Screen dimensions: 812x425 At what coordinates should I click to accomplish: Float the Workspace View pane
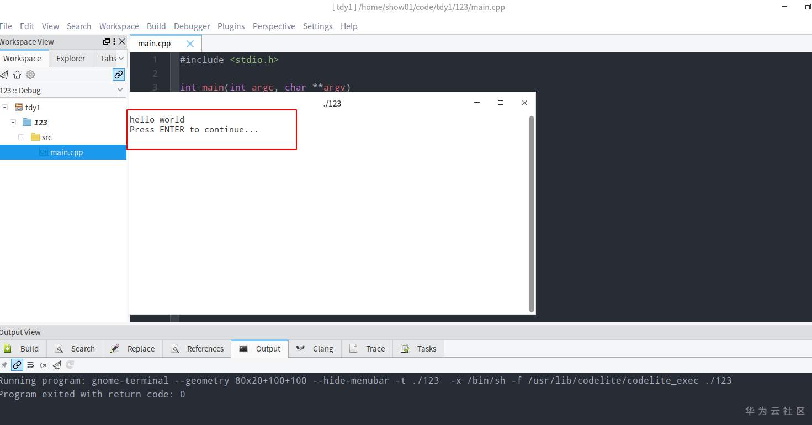(x=107, y=41)
